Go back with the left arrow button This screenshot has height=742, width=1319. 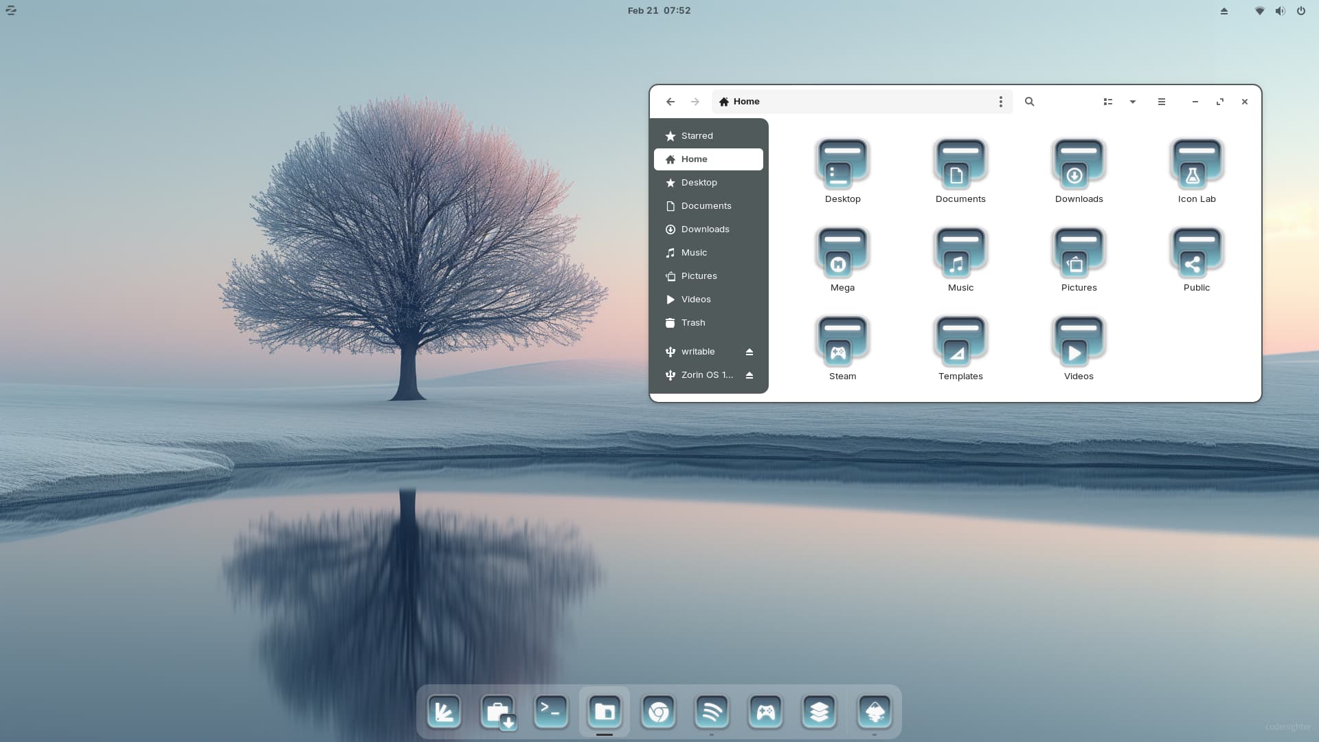[670, 102]
